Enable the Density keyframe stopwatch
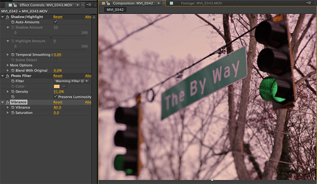The image size is (317, 184). 13,92
